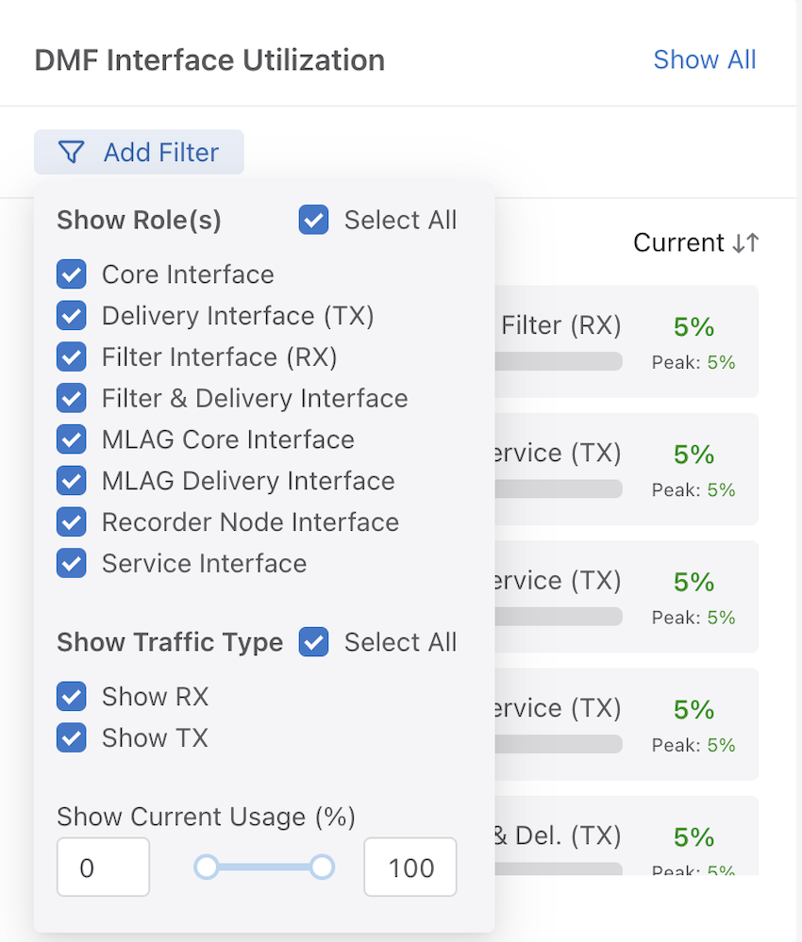This screenshot has height=942, width=802.
Task: Disable the Core Interface filter
Action: pos(71,273)
